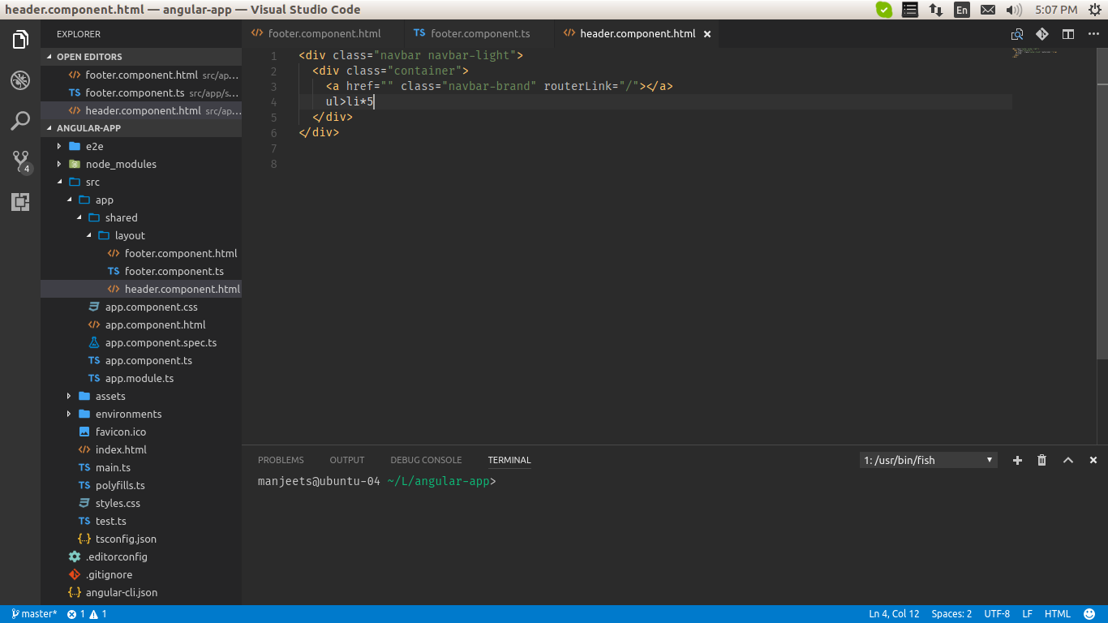1108x623 pixels.
Task: Change language mode via HTML
Action: [1057, 614]
